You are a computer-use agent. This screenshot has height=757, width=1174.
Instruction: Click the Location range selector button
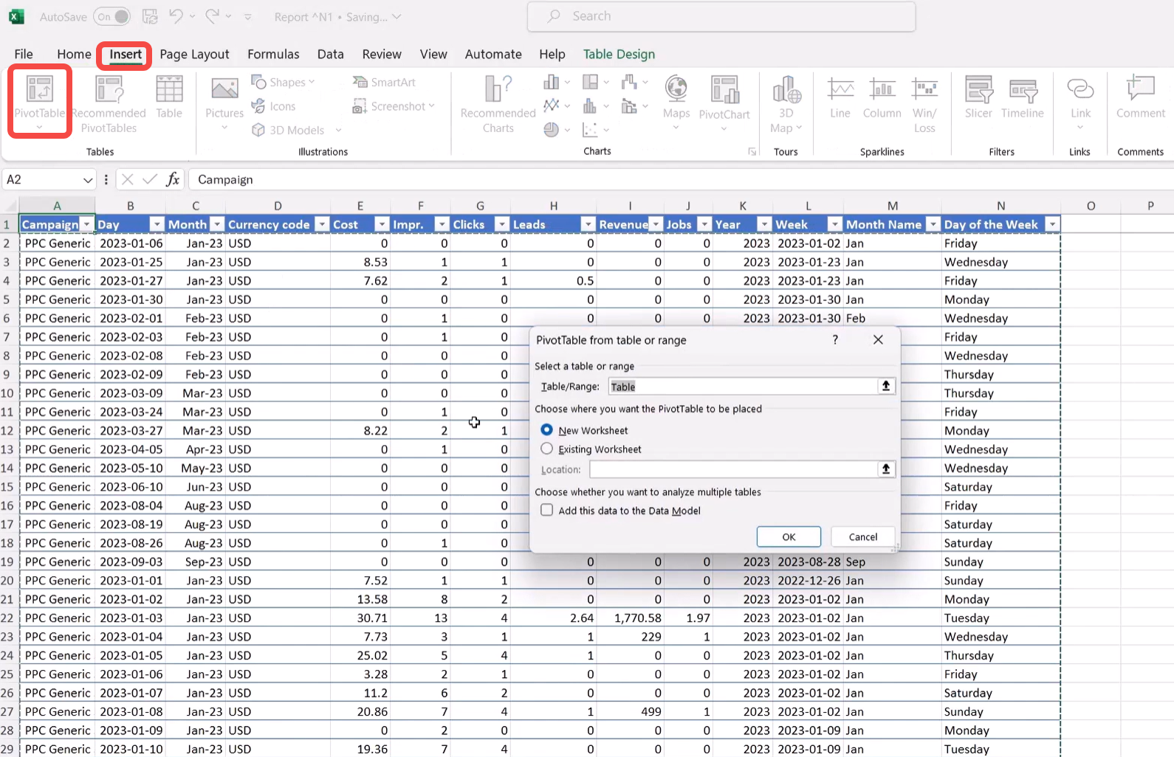(x=886, y=469)
